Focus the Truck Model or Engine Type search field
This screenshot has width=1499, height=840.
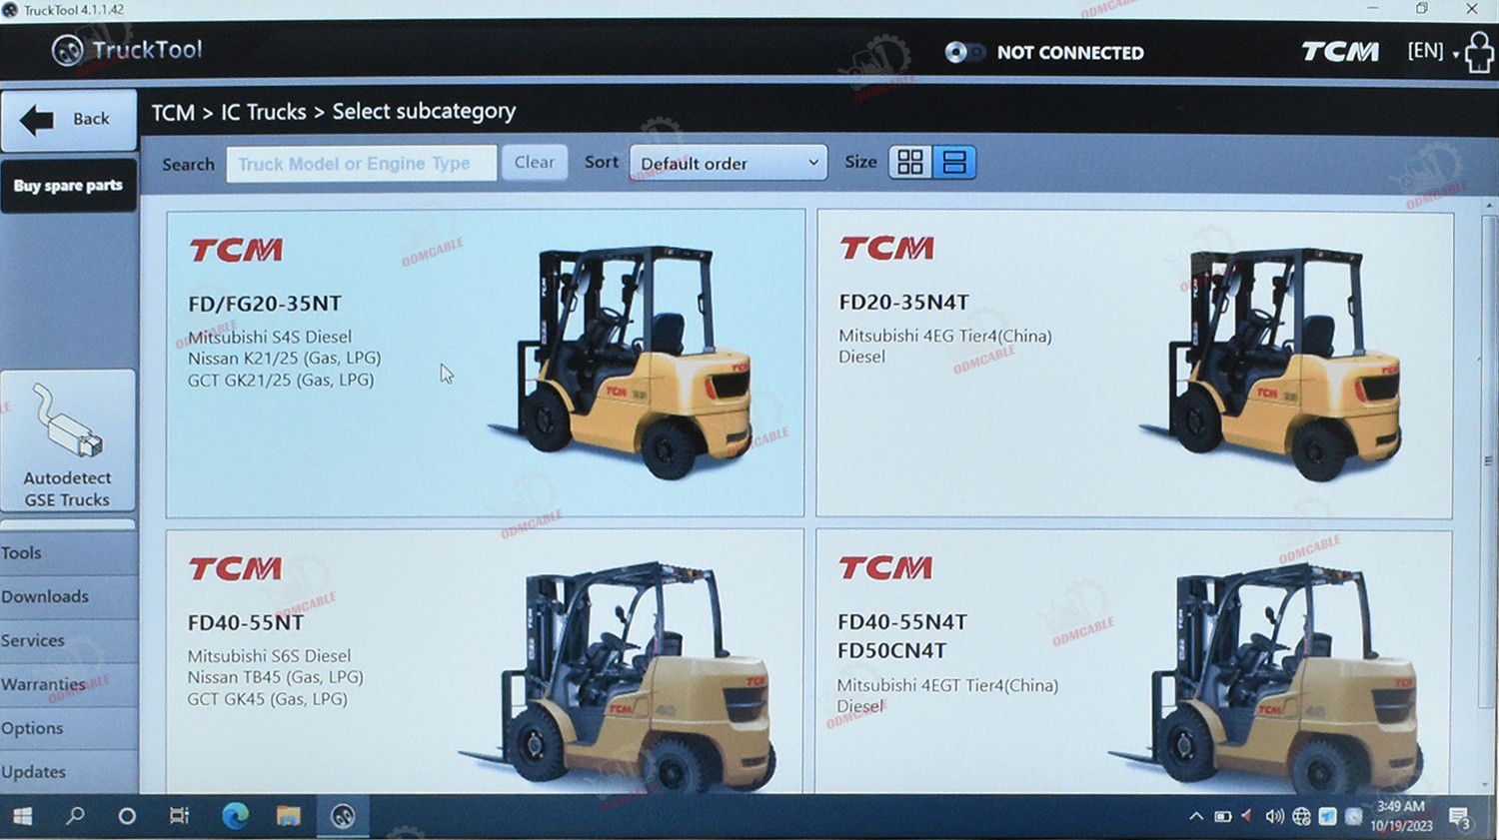pos(361,163)
